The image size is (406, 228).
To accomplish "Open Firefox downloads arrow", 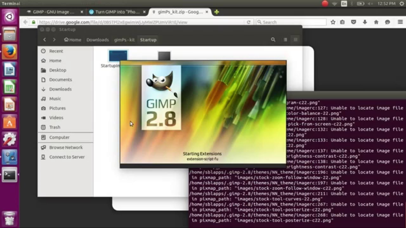I will point(365,22).
